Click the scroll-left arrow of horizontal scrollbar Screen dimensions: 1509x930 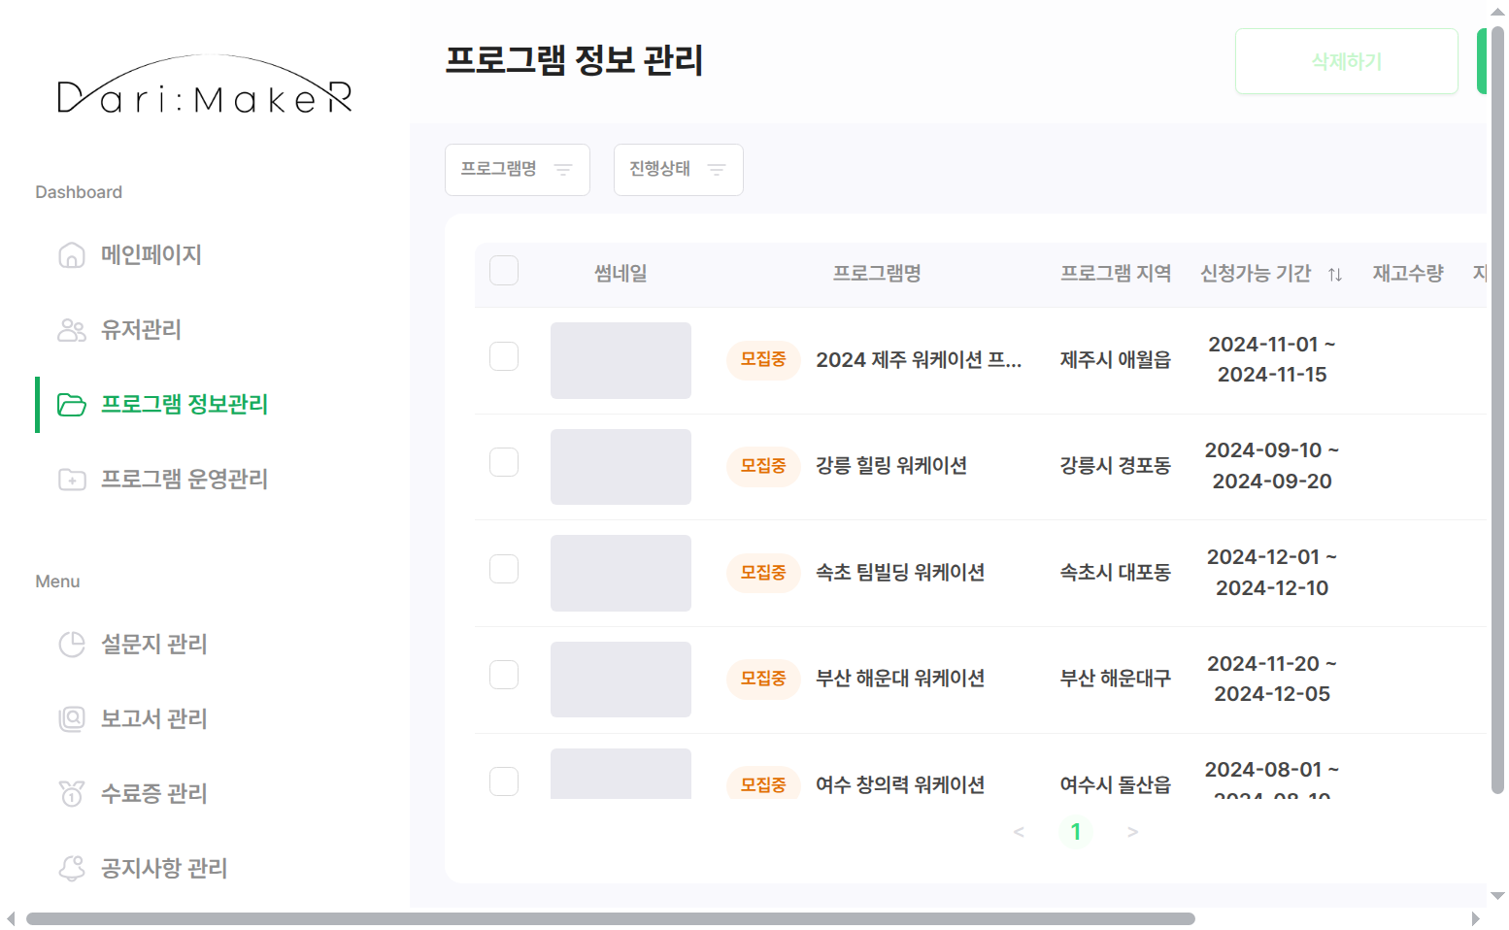(11, 918)
